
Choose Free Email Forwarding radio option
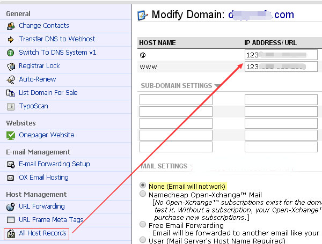point(143,224)
